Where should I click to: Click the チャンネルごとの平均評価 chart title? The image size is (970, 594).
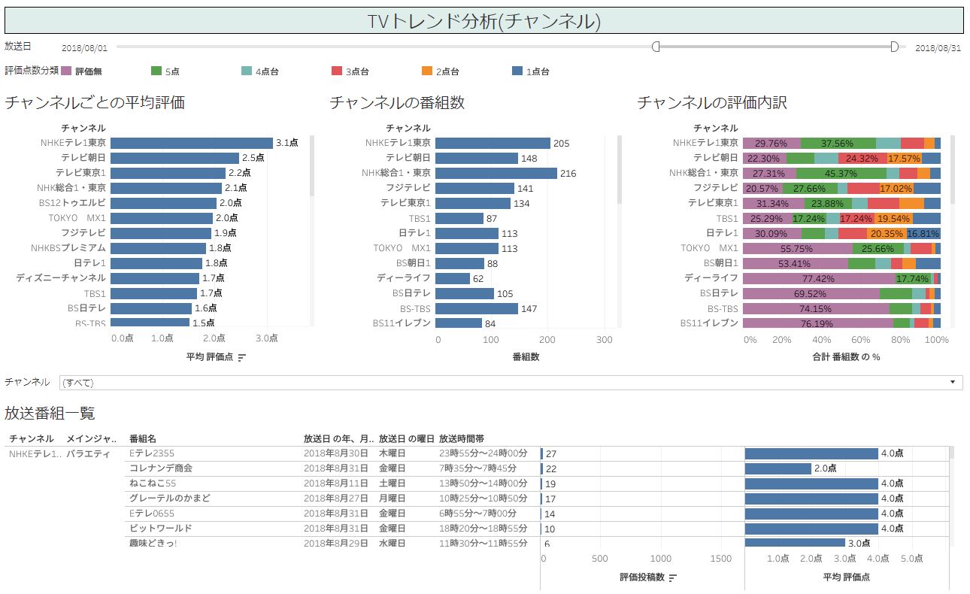point(95,103)
